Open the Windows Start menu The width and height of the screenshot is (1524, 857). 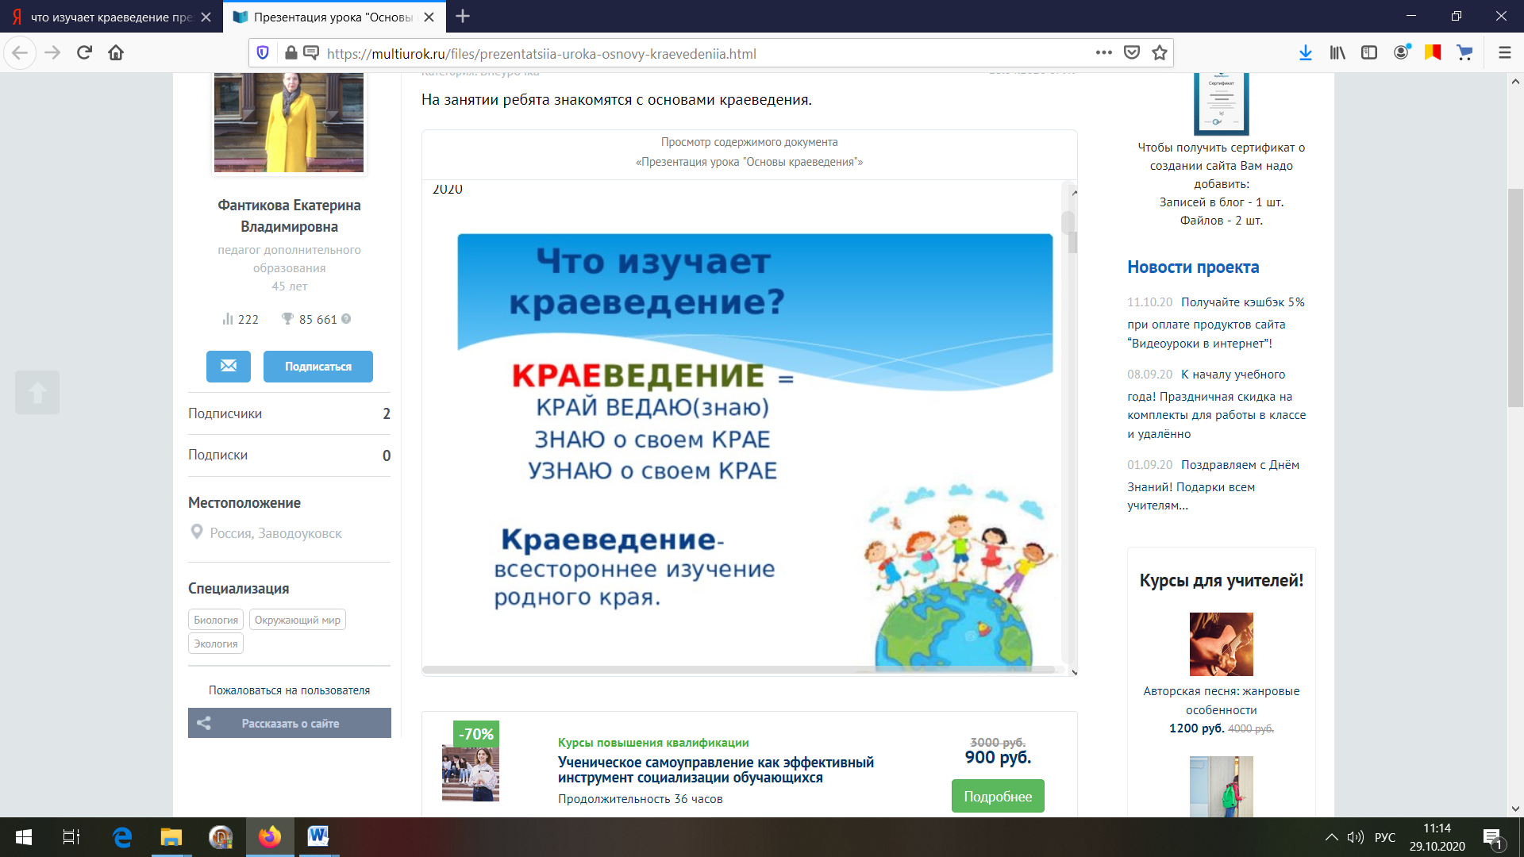pyautogui.click(x=23, y=837)
